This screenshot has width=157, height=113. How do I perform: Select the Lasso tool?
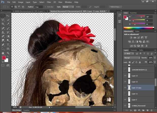click(3, 20)
